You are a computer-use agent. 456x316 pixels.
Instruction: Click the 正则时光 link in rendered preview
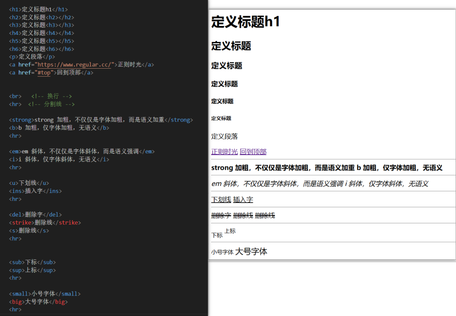(224, 152)
